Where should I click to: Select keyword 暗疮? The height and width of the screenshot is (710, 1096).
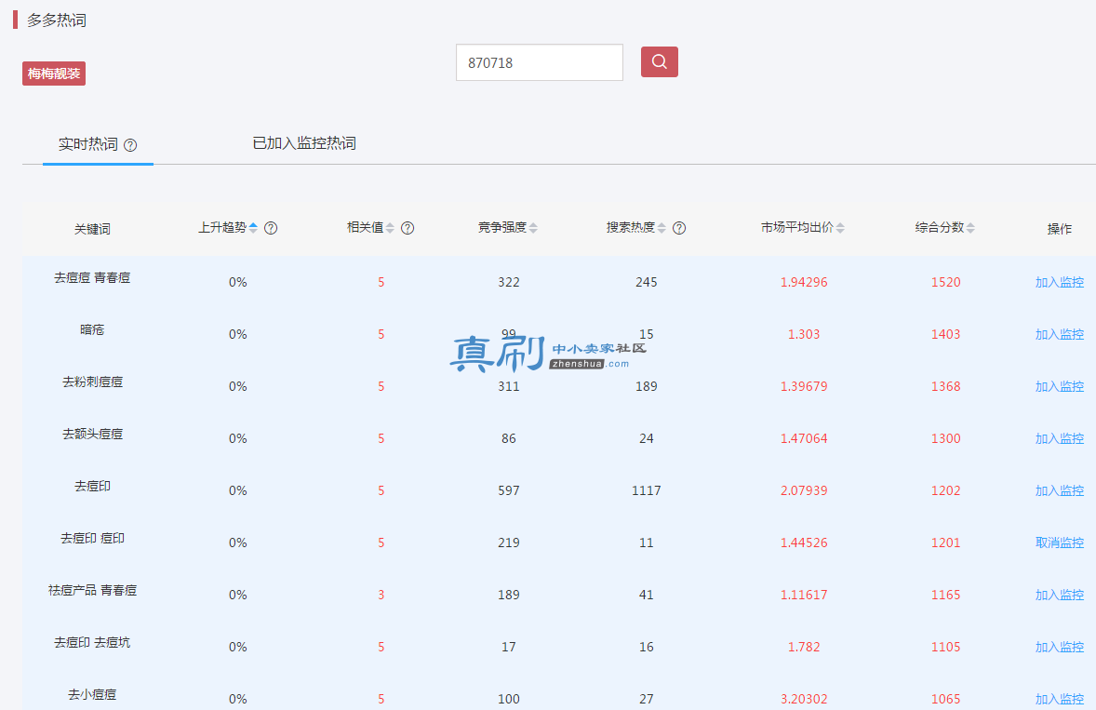click(x=92, y=329)
